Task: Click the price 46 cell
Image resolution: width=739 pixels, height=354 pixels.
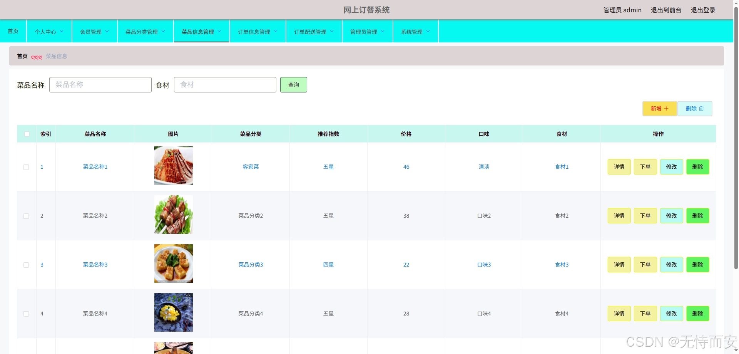Action: 406,167
